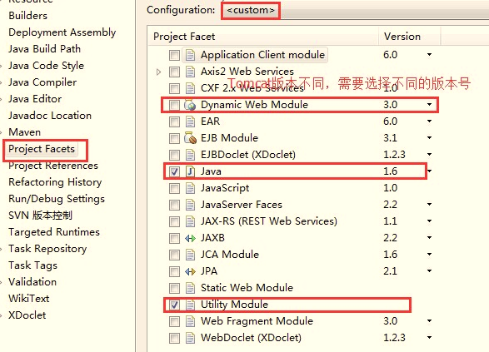Screen dimensions: 489x352
Task: Click the EJBDoclet (XDoclet) facet icon
Action: (x=190, y=155)
